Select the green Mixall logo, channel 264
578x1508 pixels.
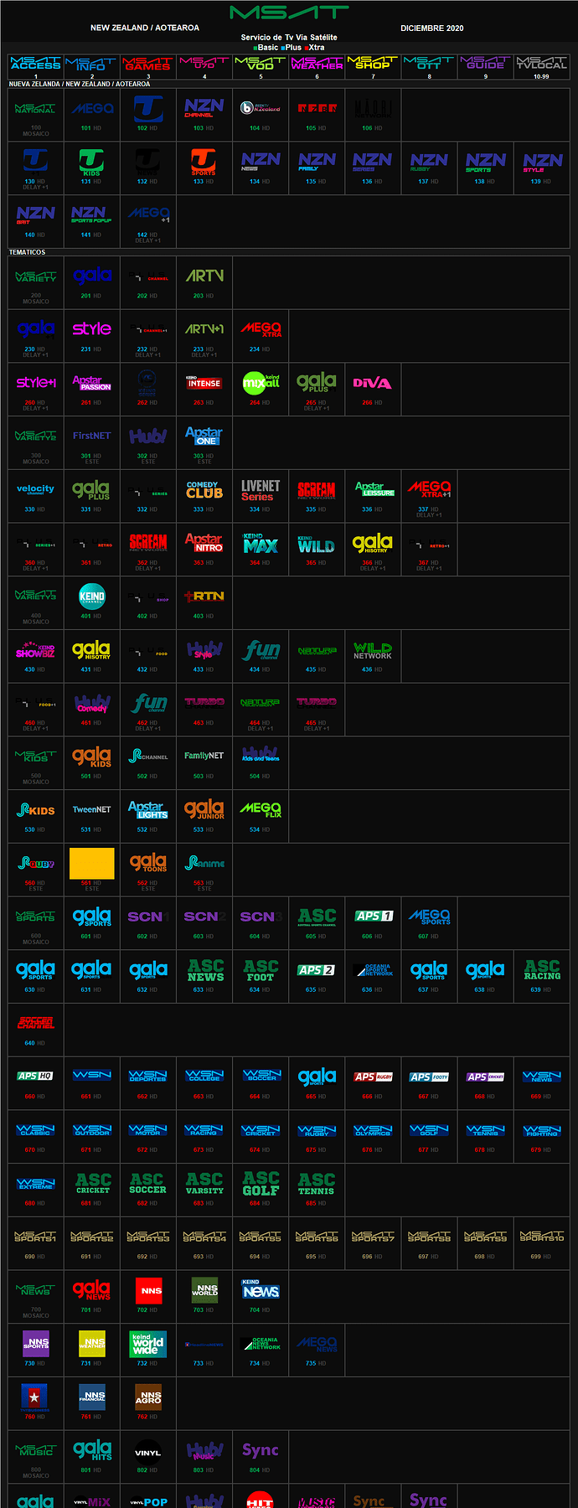coord(261,382)
